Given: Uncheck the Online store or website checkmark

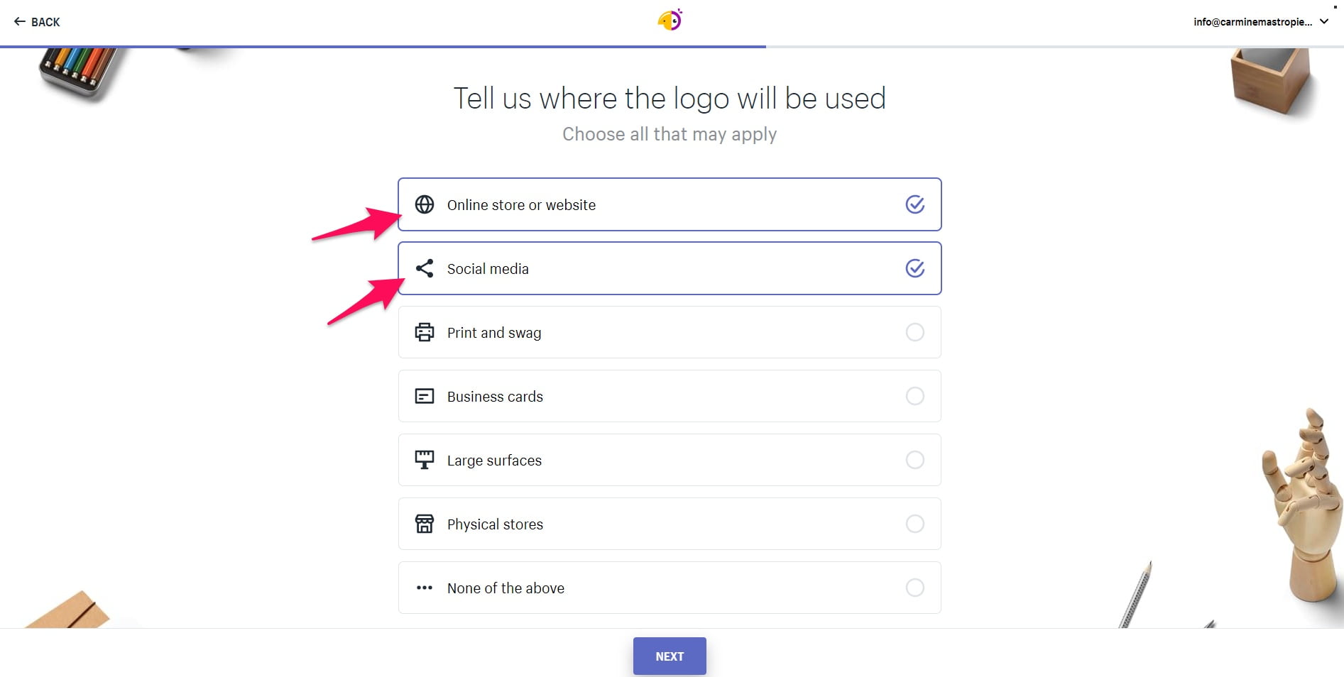Looking at the screenshot, I should tap(915, 204).
